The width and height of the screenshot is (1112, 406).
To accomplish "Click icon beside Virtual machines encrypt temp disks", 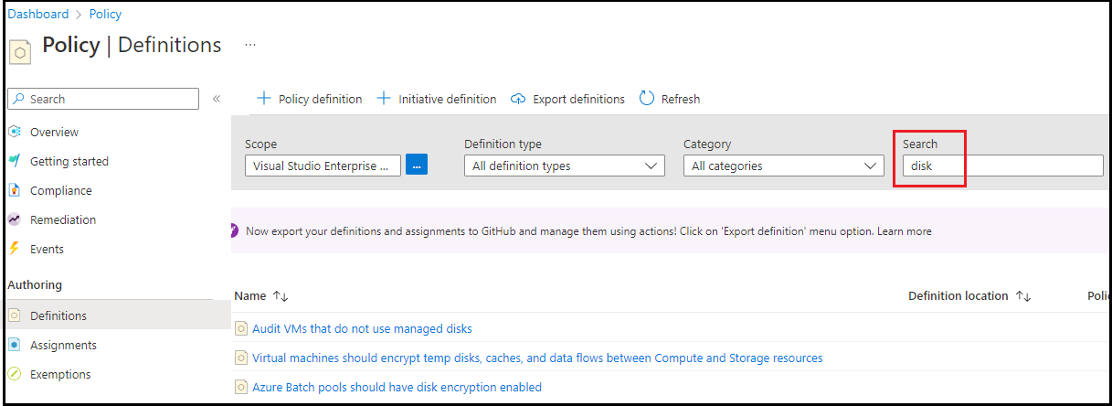I will coord(241,358).
